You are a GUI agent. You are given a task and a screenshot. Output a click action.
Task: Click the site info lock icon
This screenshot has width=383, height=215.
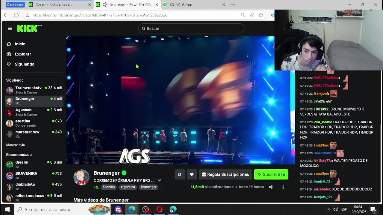(27, 15)
